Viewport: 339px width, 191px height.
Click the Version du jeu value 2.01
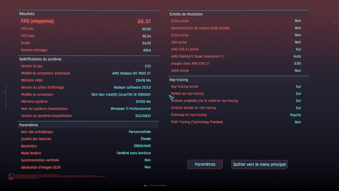[x=148, y=66]
